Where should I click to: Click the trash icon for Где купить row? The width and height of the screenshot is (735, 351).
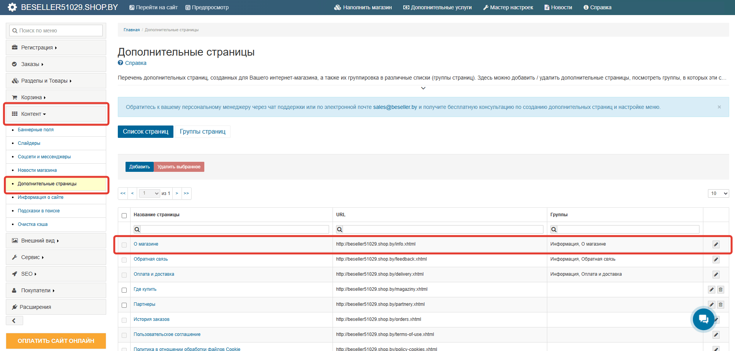(720, 290)
